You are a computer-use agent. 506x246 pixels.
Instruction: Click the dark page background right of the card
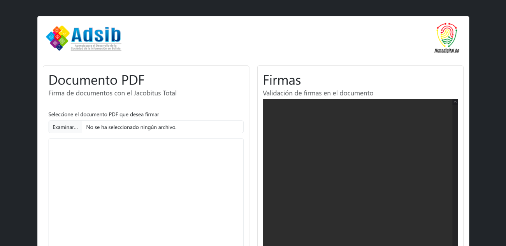pos(487,128)
